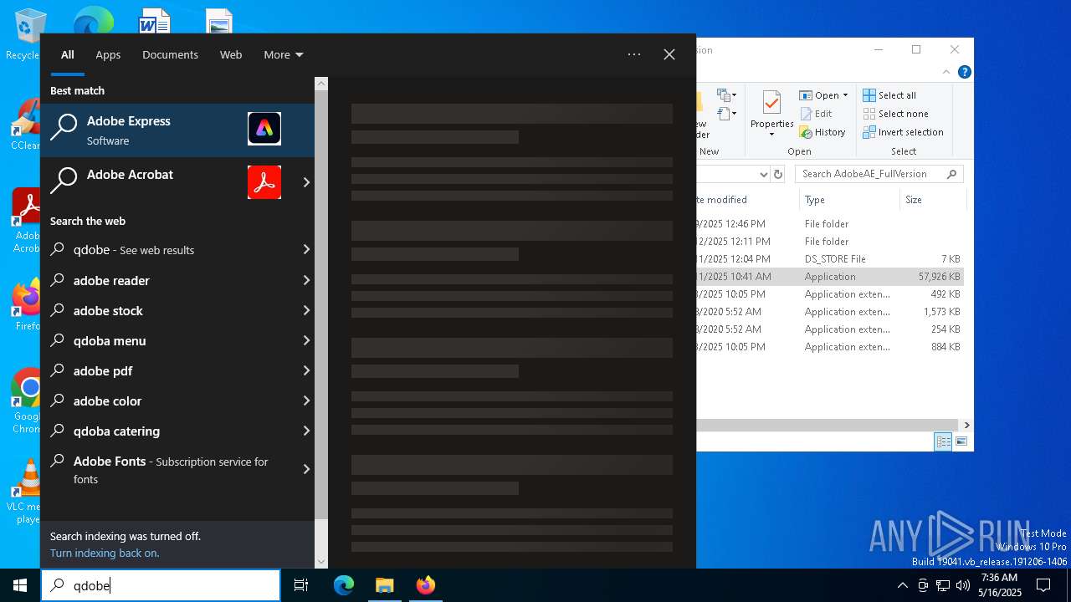Click Select none in Explorer ribbon
The width and height of the screenshot is (1071, 602).
(x=895, y=114)
